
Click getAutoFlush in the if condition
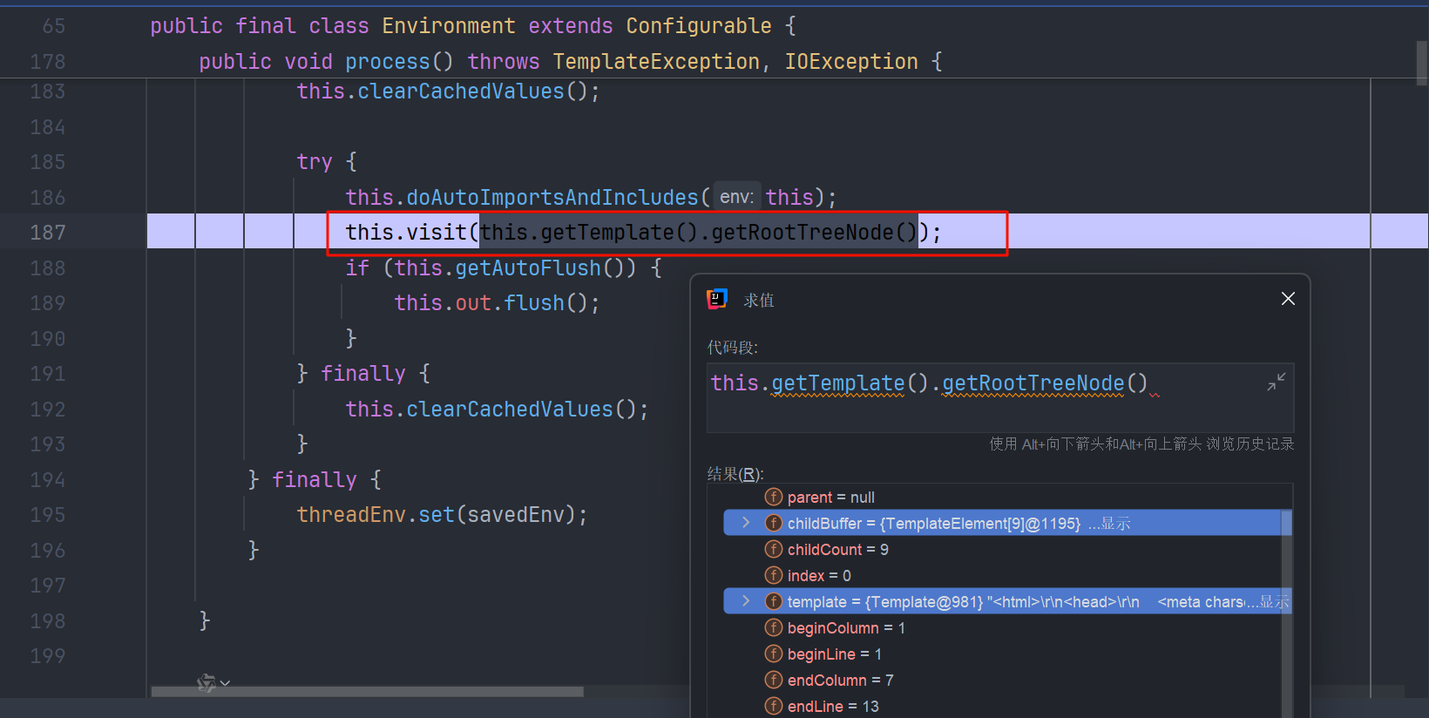(x=528, y=268)
